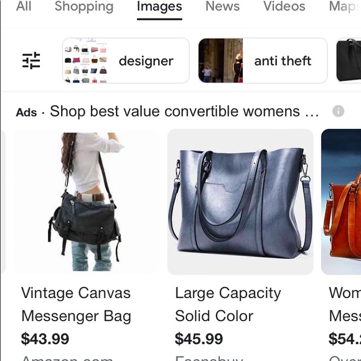The image size is (361, 361).
Task: Click the Large Capacity Solid Color title
Action: (228, 304)
